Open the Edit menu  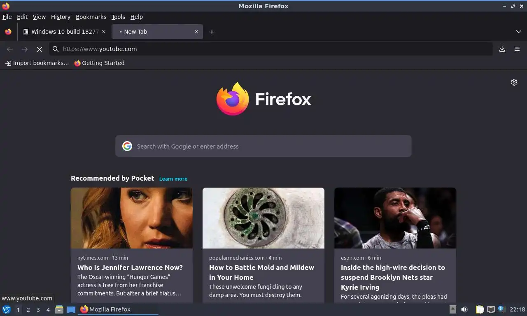tap(22, 17)
